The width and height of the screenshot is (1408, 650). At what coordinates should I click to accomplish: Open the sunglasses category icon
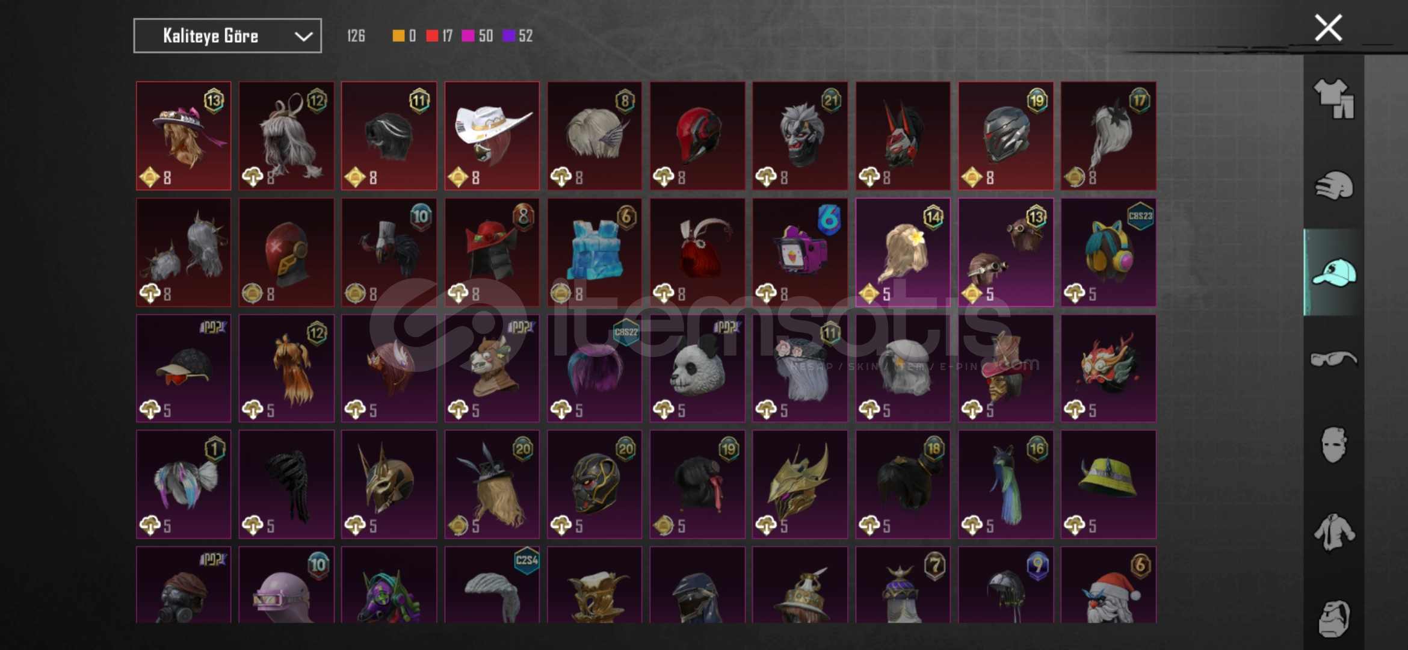point(1333,359)
